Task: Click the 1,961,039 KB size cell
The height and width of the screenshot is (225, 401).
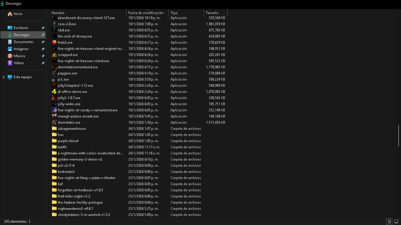Action: coord(215,24)
